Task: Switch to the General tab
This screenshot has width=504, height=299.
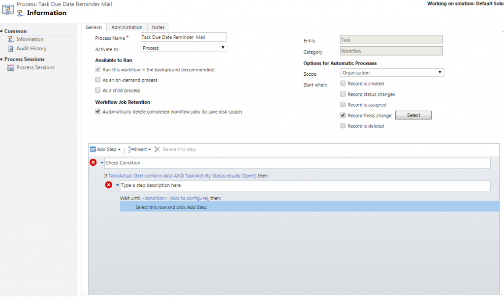Action: [94, 28]
